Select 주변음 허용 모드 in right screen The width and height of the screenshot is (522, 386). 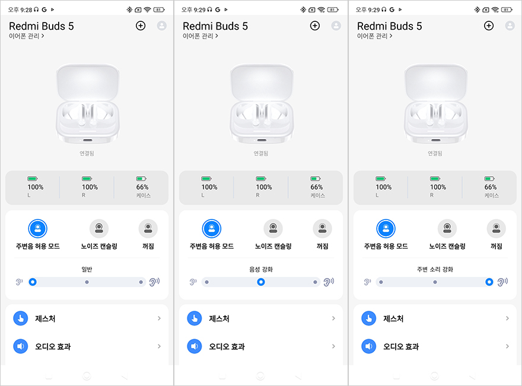pyautogui.click(x=386, y=229)
